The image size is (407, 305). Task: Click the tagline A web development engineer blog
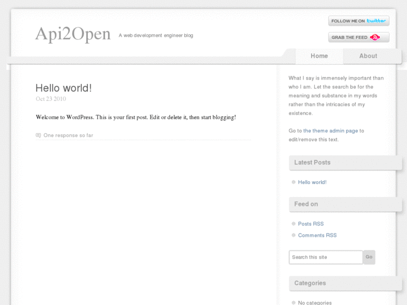pyautogui.click(x=156, y=35)
